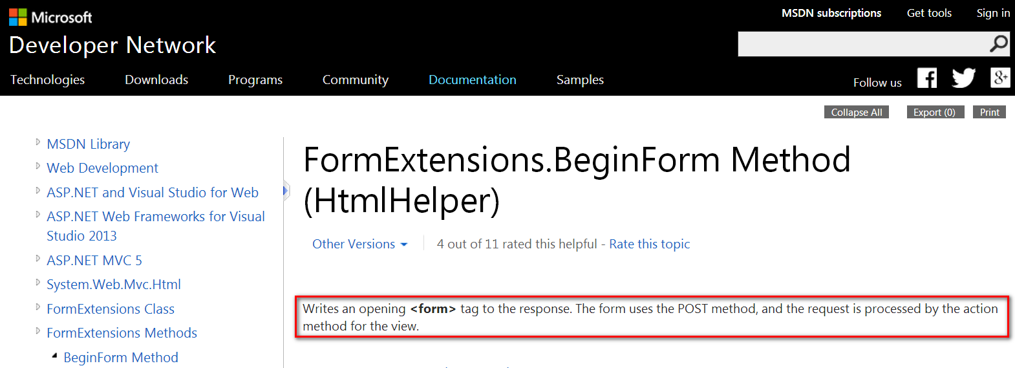
Task: Expand the FormExtensions Methods arrow
Action: click(37, 331)
